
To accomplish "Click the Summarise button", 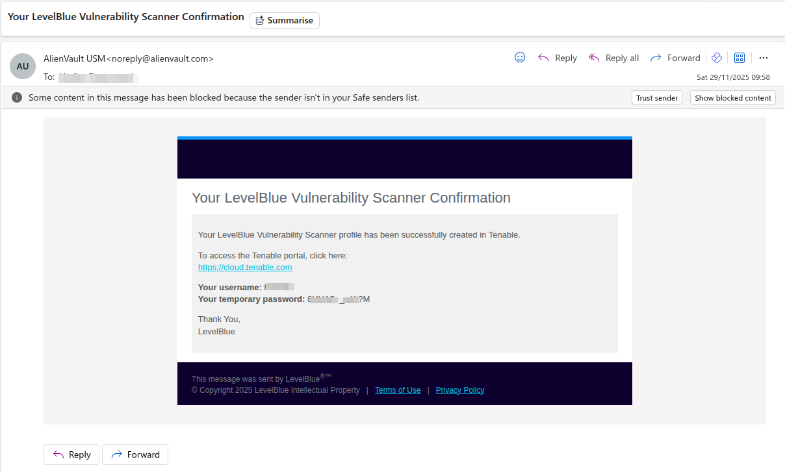I will pos(285,20).
